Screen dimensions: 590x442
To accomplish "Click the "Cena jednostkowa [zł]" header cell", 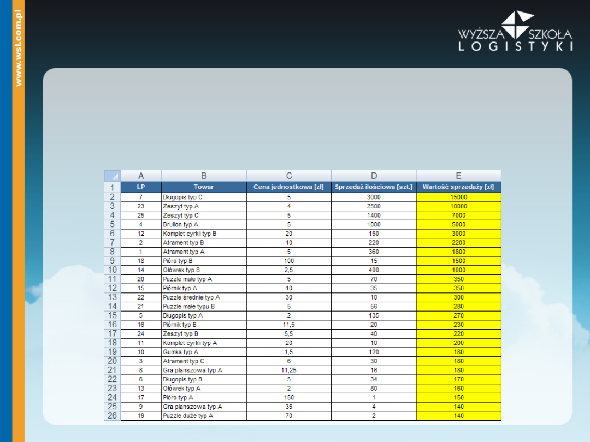I will [289, 187].
